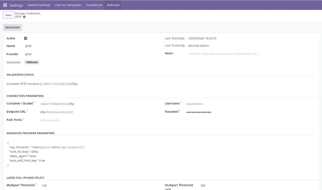Open the Translations menu

pyautogui.click(x=94, y=5)
